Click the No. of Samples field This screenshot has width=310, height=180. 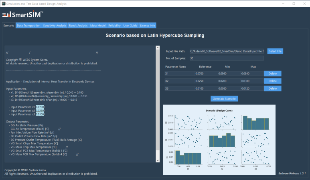tap(227, 58)
